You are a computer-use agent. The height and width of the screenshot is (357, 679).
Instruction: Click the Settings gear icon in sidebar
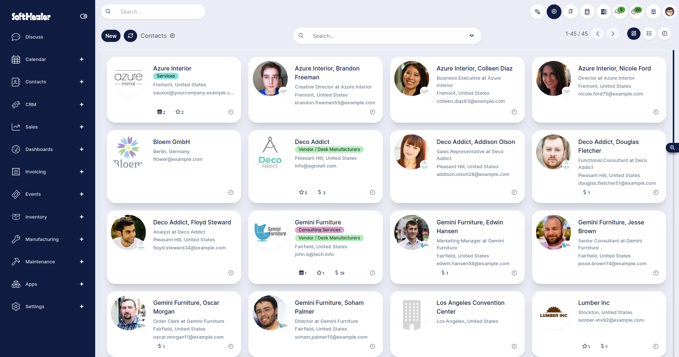[16, 306]
